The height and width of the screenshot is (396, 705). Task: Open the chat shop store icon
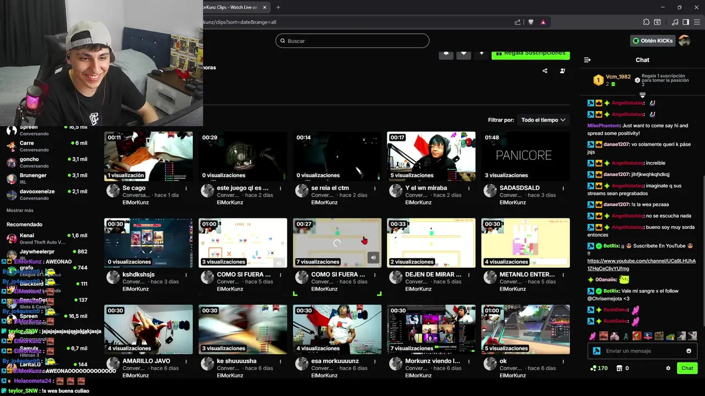click(619, 368)
